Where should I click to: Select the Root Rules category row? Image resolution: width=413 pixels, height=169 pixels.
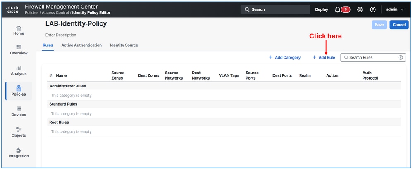click(224, 122)
